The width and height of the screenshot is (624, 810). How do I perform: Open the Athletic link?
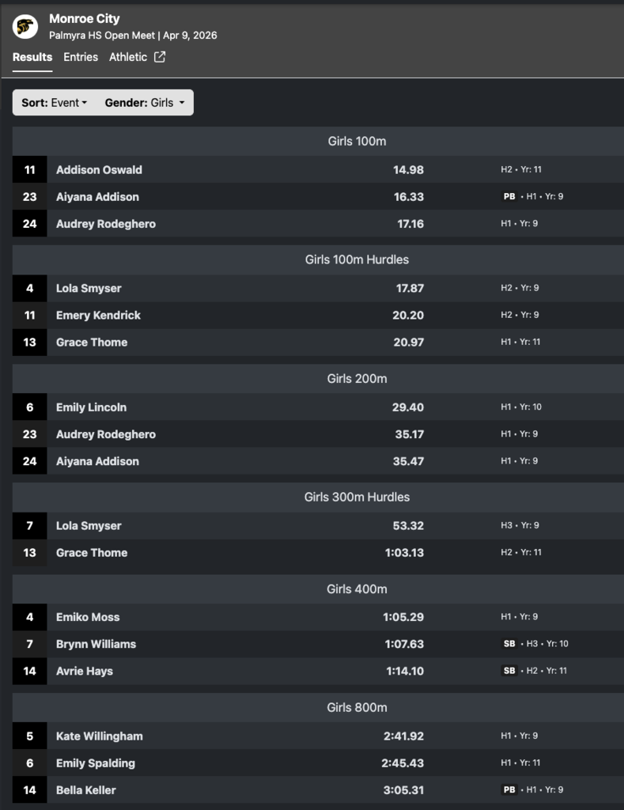point(128,57)
